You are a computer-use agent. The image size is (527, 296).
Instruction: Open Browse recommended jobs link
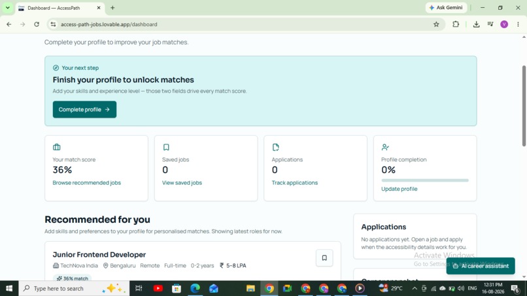pyautogui.click(x=87, y=183)
